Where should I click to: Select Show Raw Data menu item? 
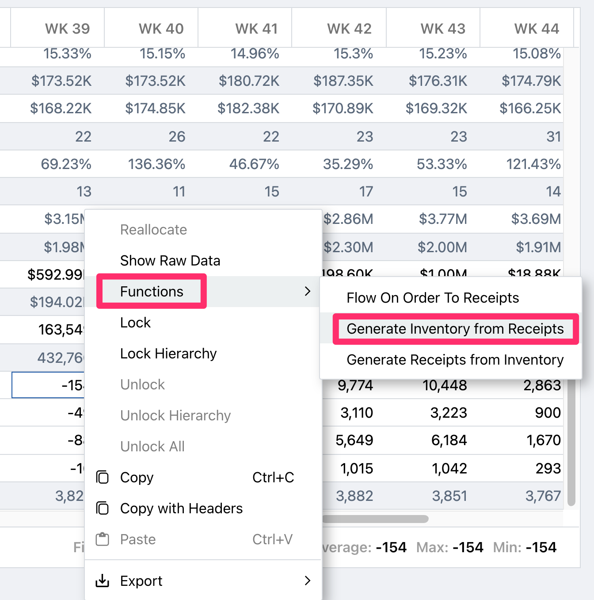pyautogui.click(x=170, y=261)
